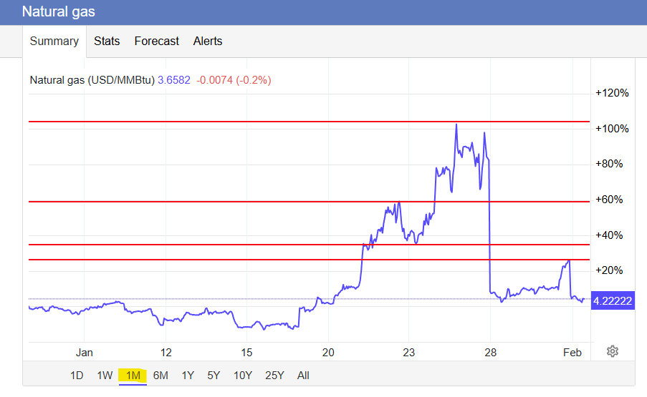Click the 4.22222 current price label

point(611,302)
